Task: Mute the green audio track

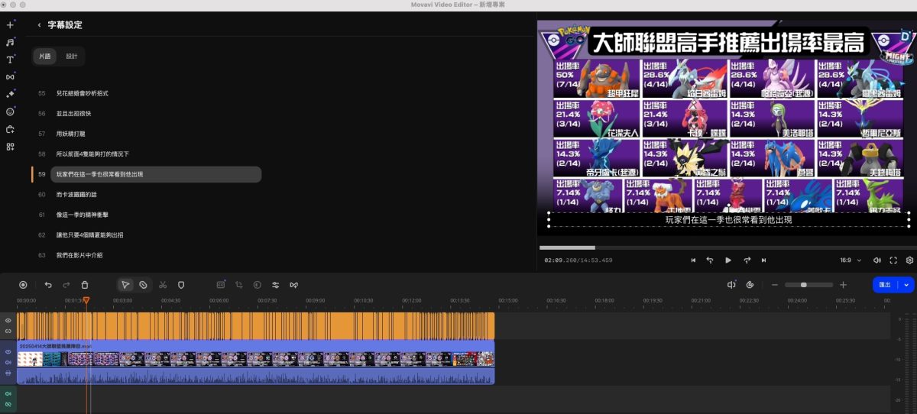Action: [8, 393]
